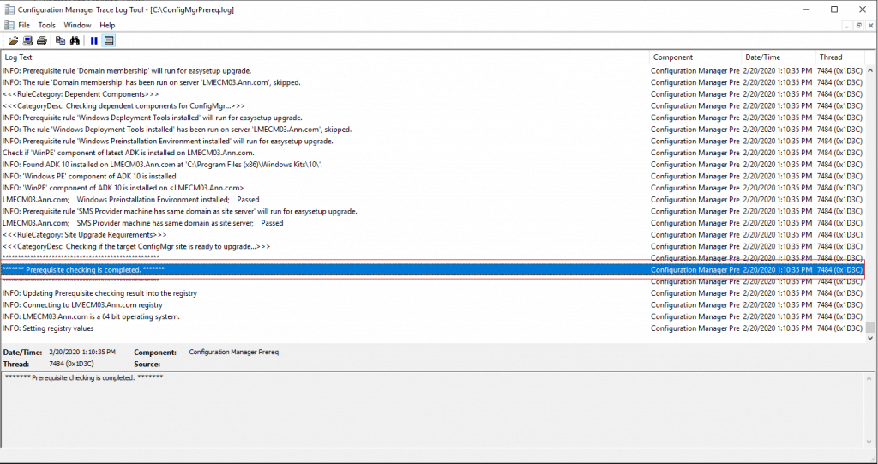Viewport: 878px width, 464px height.
Task: Sort by the Log Text column header
Action: tap(325, 57)
